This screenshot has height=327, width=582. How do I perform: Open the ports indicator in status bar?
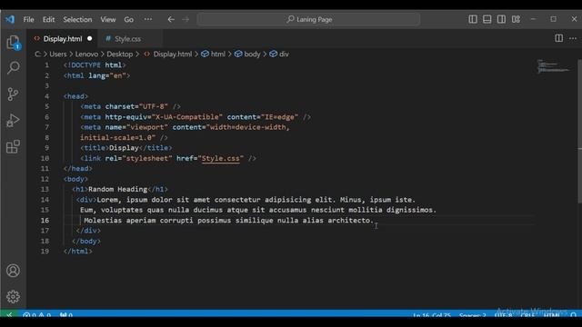click(x=66, y=315)
